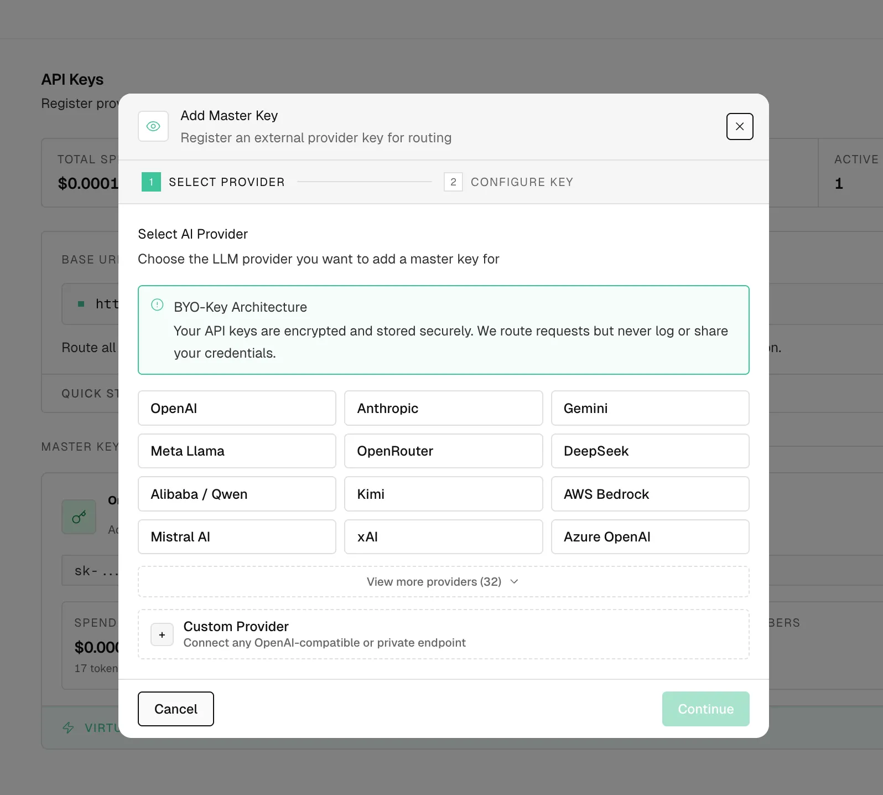The image size is (883, 795).
Task: Select DeepSeek as the provider
Action: click(x=650, y=451)
